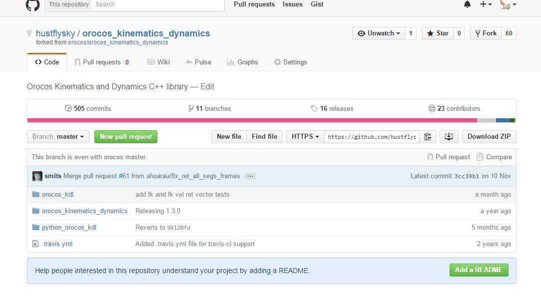This screenshot has width=541, height=301.
Task: Open 'Added .travis.yml file' commit message
Action: (195, 244)
